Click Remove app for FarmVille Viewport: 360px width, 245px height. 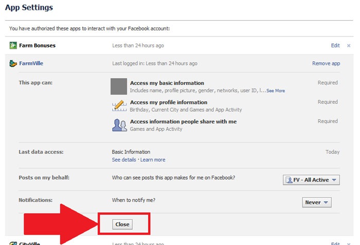326,63
